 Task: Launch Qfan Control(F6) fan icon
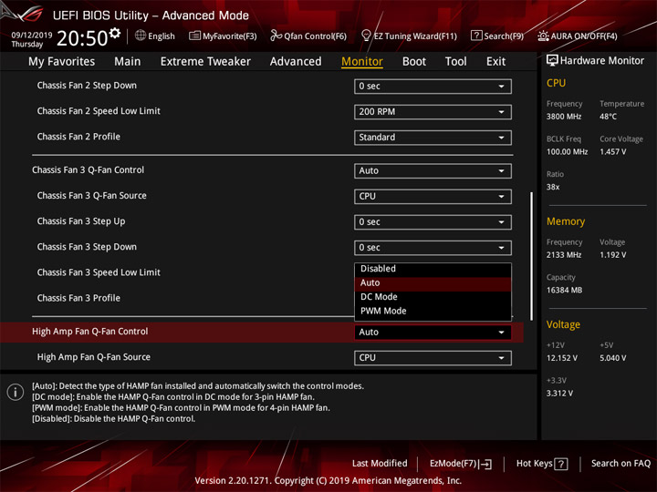tap(276, 36)
